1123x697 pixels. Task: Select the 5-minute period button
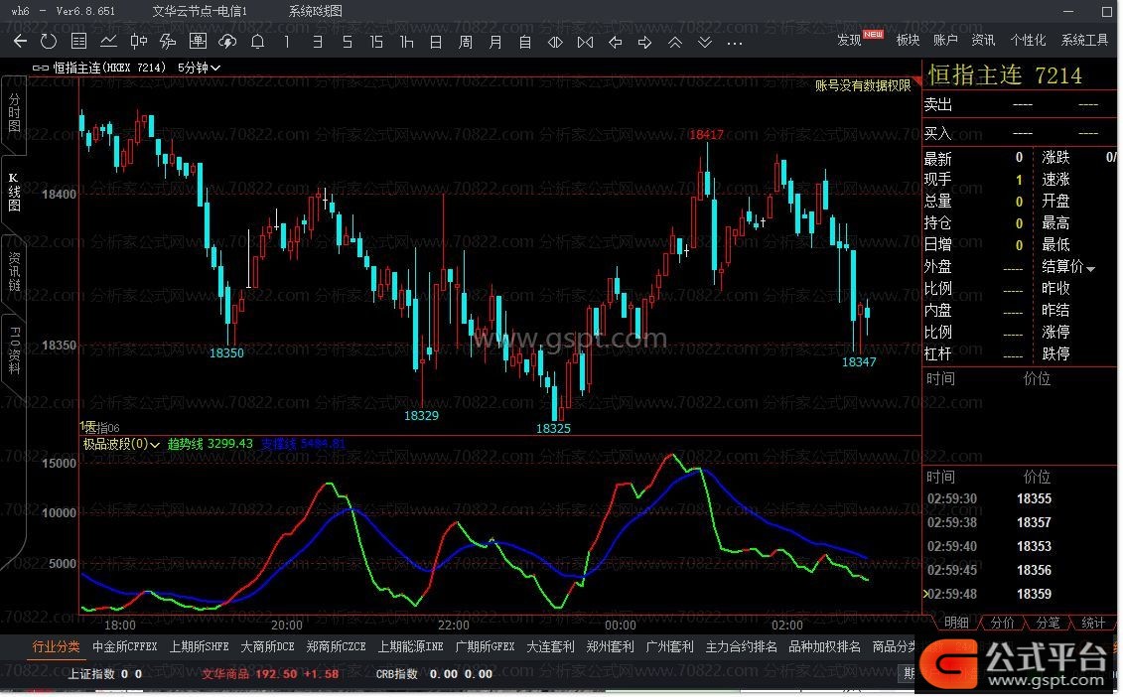tap(348, 42)
